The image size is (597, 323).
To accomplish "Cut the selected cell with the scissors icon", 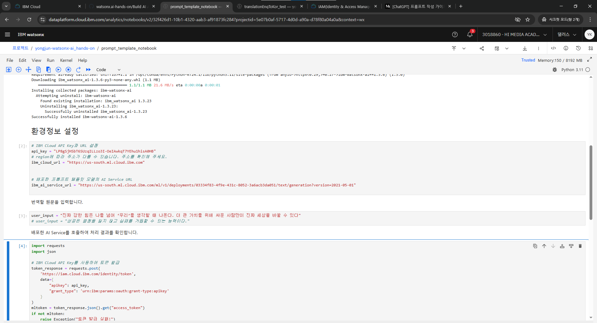I will (29, 70).
